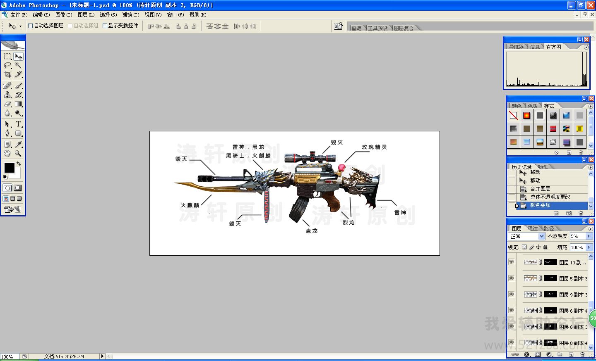Select the Hand tool

click(7, 153)
